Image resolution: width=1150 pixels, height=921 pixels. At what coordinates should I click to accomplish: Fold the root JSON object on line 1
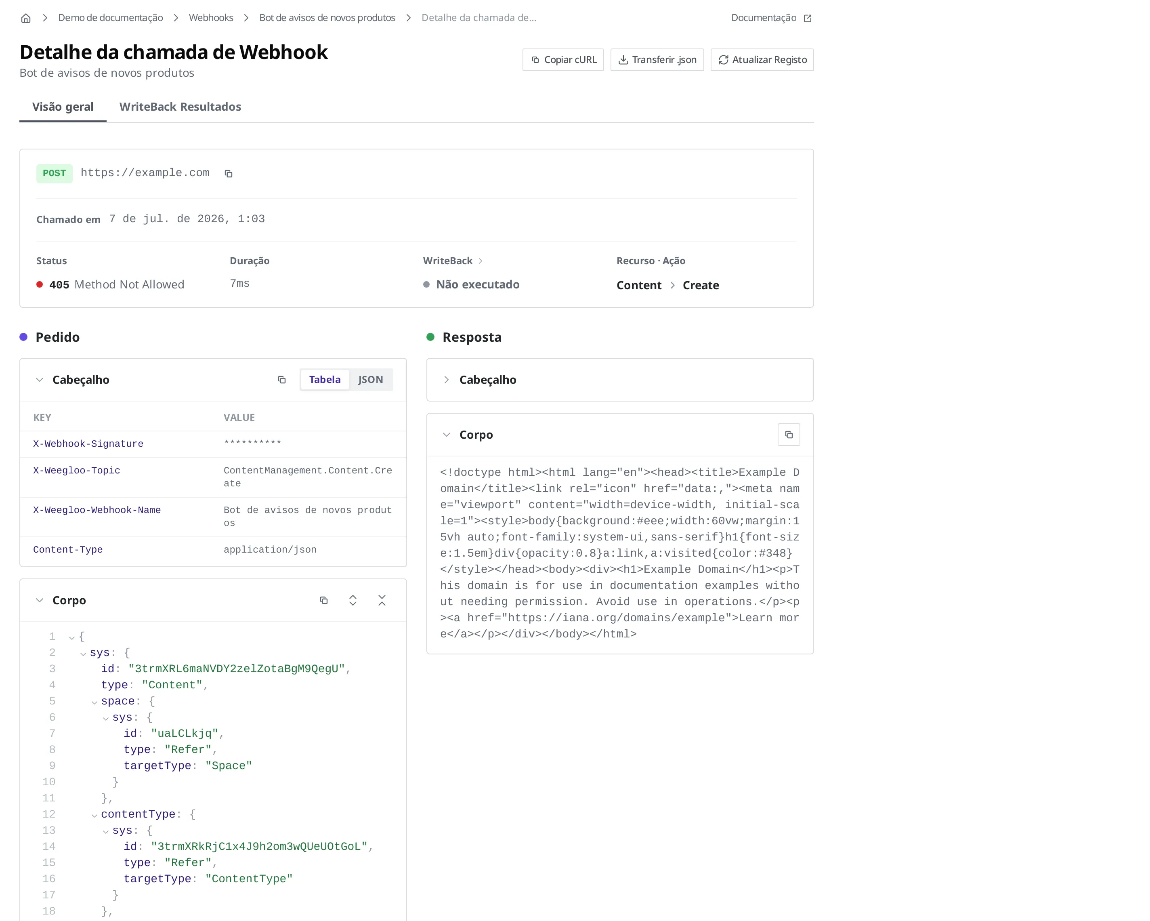pyautogui.click(x=71, y=638)
